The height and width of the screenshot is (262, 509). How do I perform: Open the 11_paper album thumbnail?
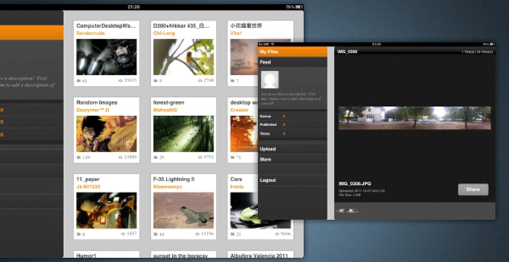tap(106, 211)
